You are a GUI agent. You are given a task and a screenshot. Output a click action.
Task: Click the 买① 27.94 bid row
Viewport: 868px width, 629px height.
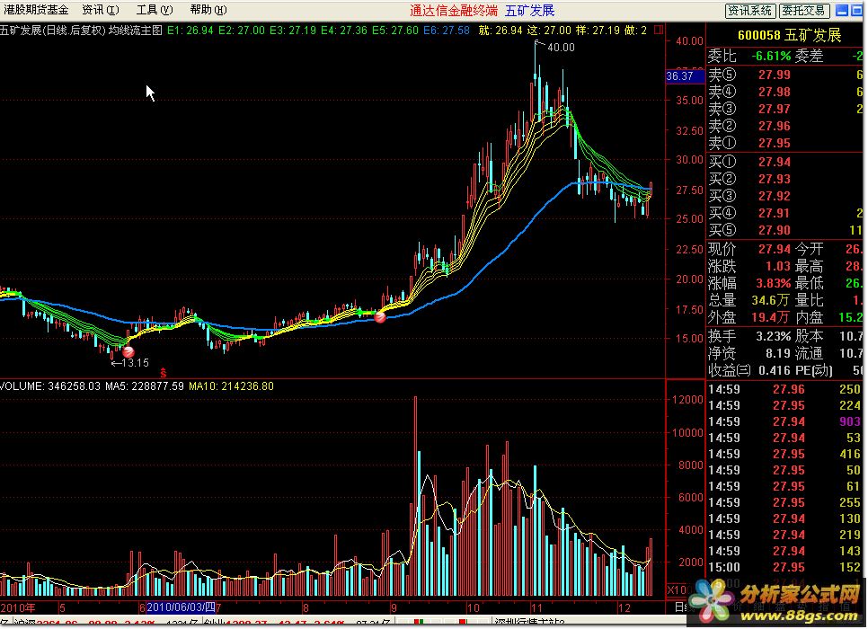pyautogui.click(x=785, y=163)
